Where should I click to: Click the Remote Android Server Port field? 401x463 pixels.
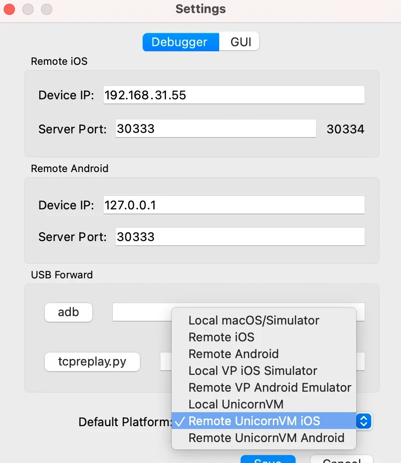240,236
